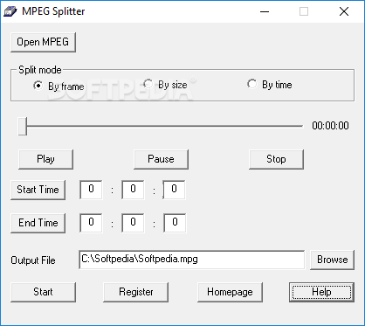Click the playback position slider thumb
The width and height of the screenshot is (365, 326).
coord(23,126)
